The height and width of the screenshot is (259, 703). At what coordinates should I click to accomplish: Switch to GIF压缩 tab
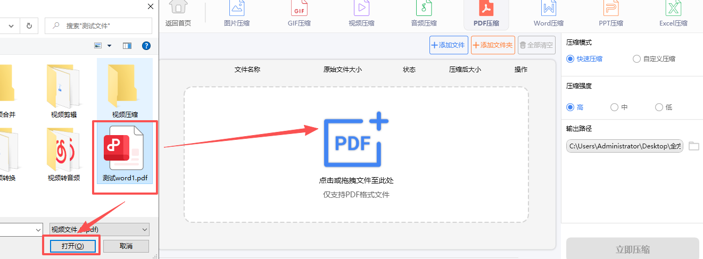pos(299,14)
